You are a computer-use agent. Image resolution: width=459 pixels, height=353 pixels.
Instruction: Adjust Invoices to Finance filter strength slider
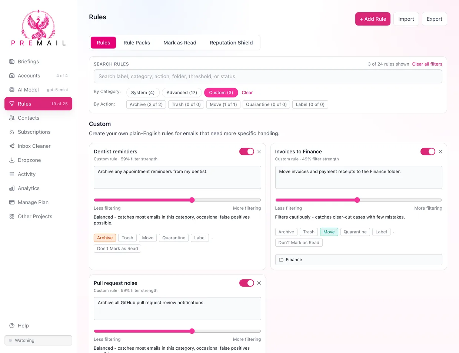[359, 200]
